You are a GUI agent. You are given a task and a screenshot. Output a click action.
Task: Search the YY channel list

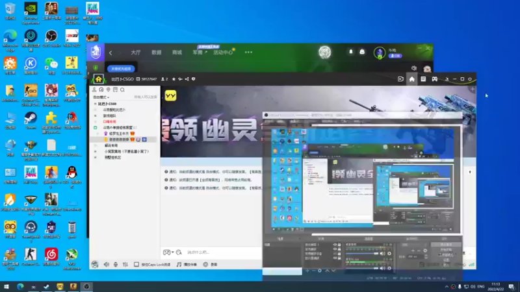[122, 90]
